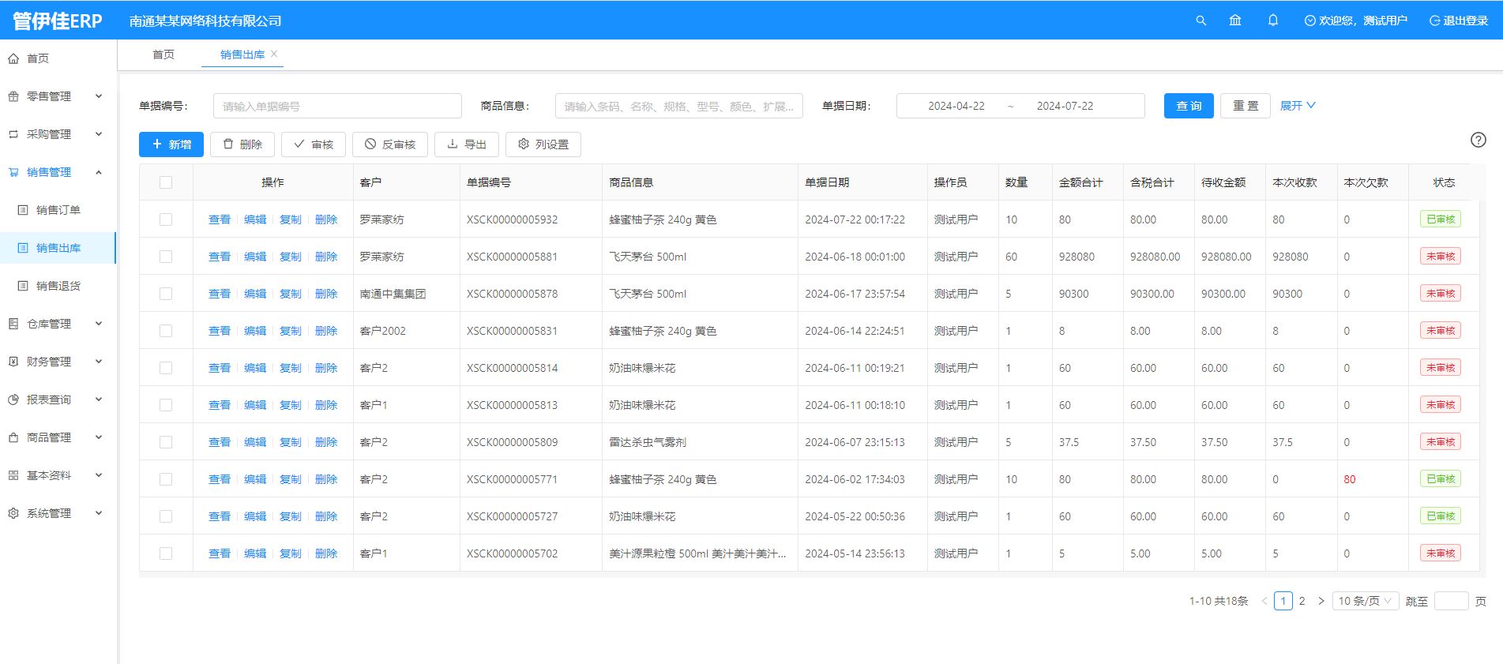The image size is (1503, 664).
Task: Focus the 单据编号 input field
Action: coord(337,106)
